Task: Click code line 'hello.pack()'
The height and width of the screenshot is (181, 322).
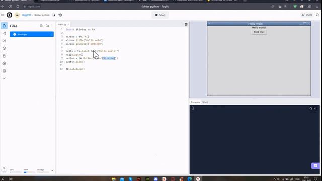Action: pos(74,55)
